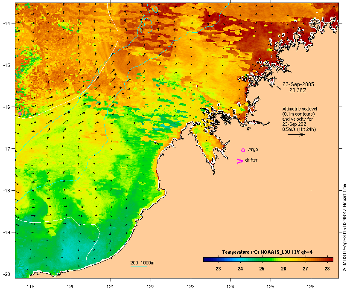Click the latitude label '-19'

(x=6, y=232)
